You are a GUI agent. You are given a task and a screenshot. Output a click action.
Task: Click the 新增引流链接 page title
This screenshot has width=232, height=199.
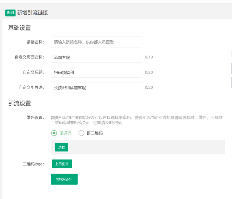[x=33, y=13]
